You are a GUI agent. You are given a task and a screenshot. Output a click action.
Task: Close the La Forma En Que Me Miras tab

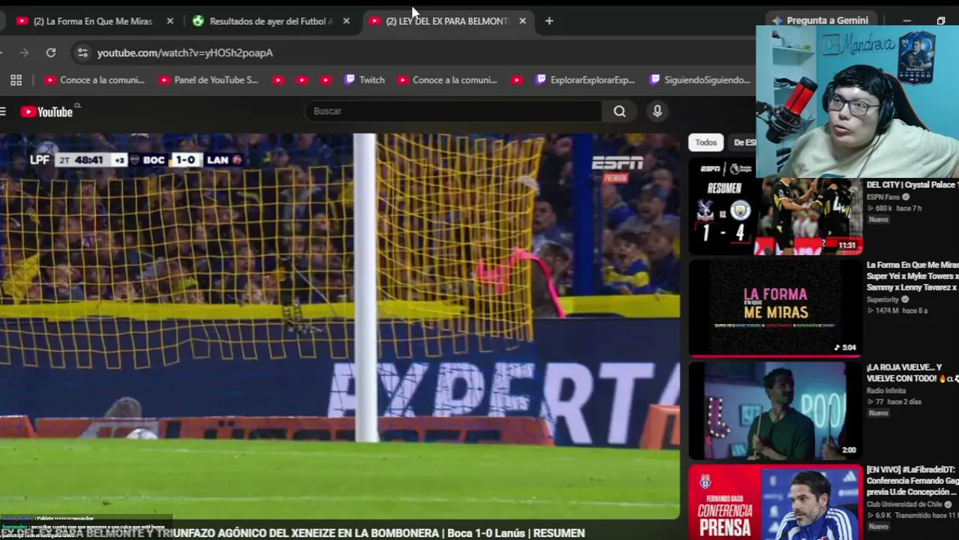tap(170, 21)
